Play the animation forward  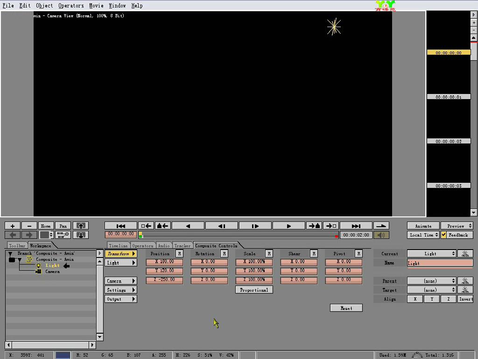289,226
